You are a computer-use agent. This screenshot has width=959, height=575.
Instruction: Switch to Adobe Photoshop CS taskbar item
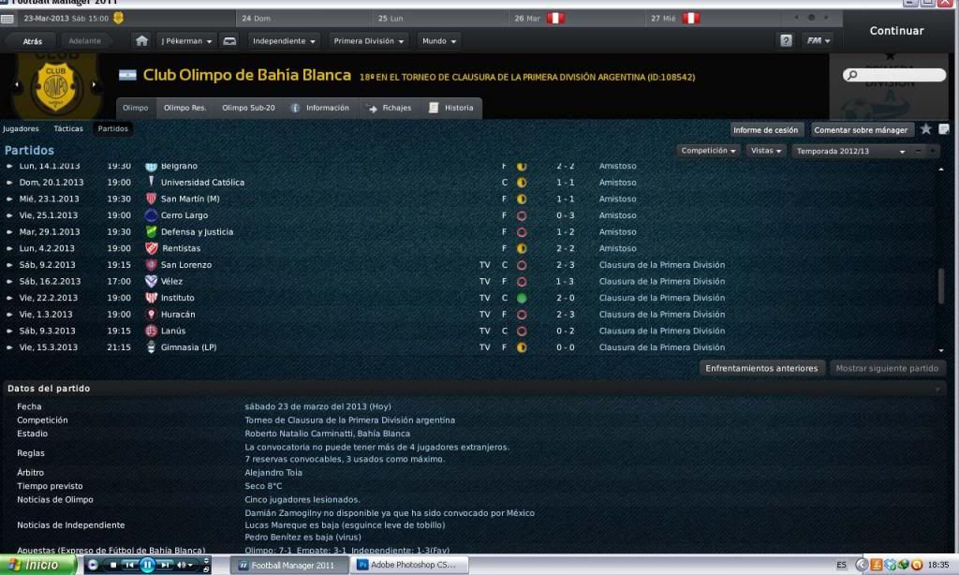(x=408, y=565)
